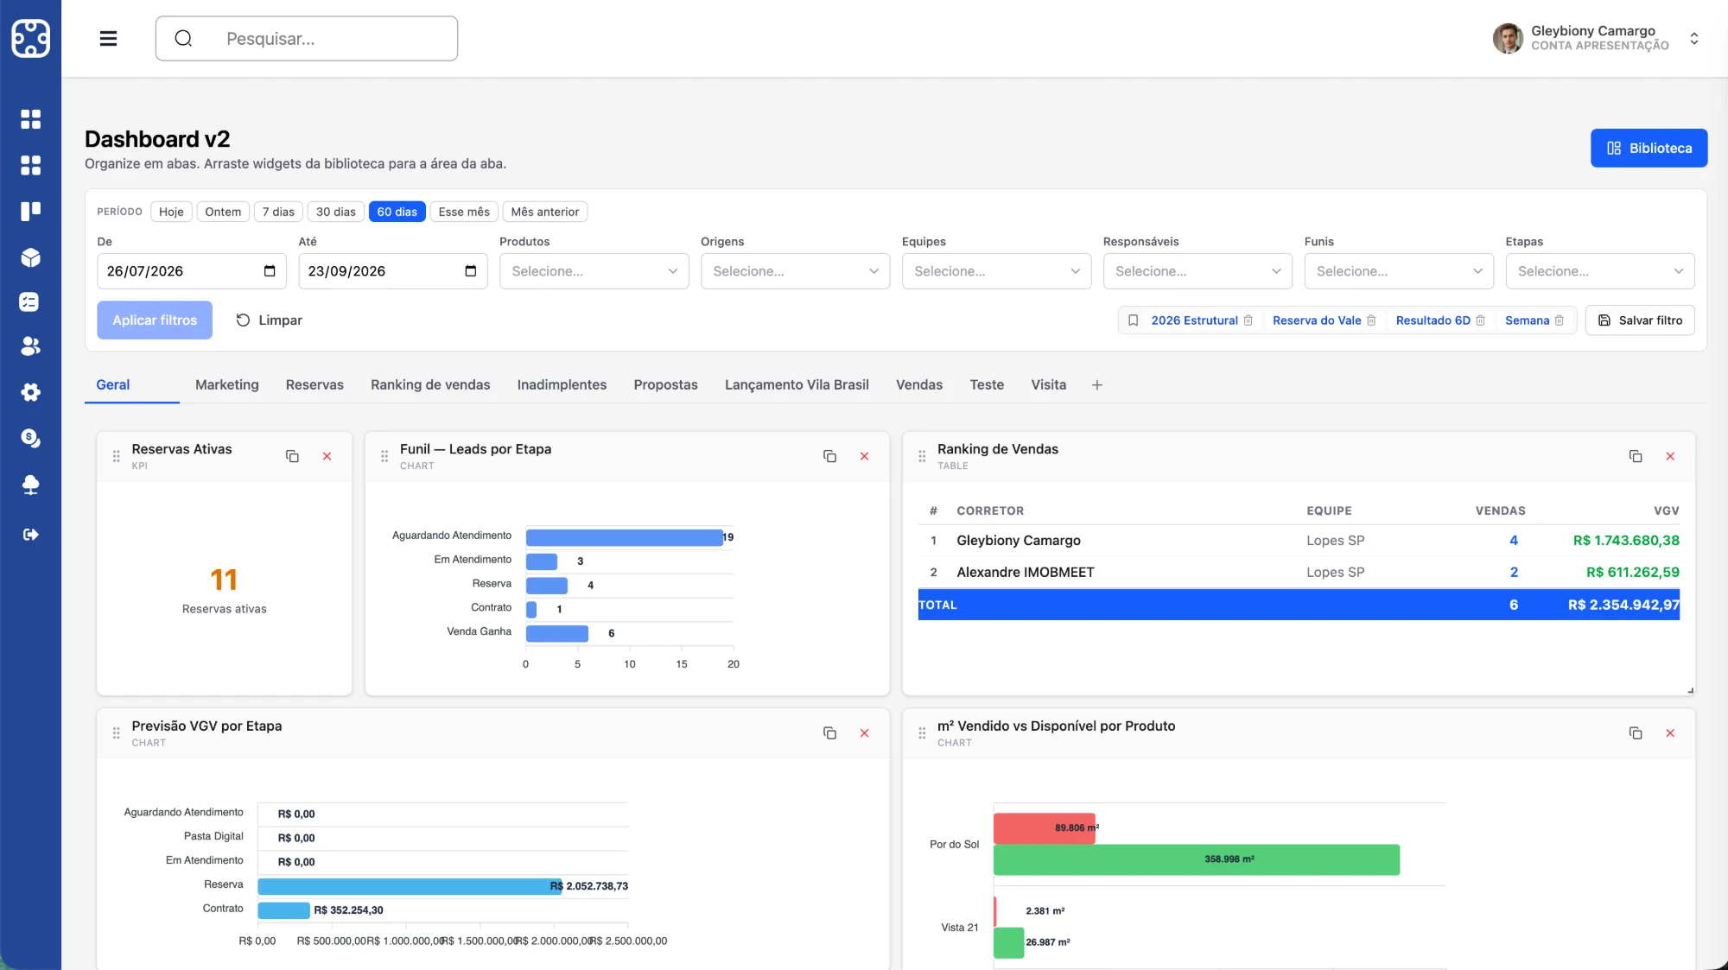The width and height of the screenshot is (1728, 970).
Task: Duplicate the Previsão VGV por Etapa widget
Action: tap(829, 733)
